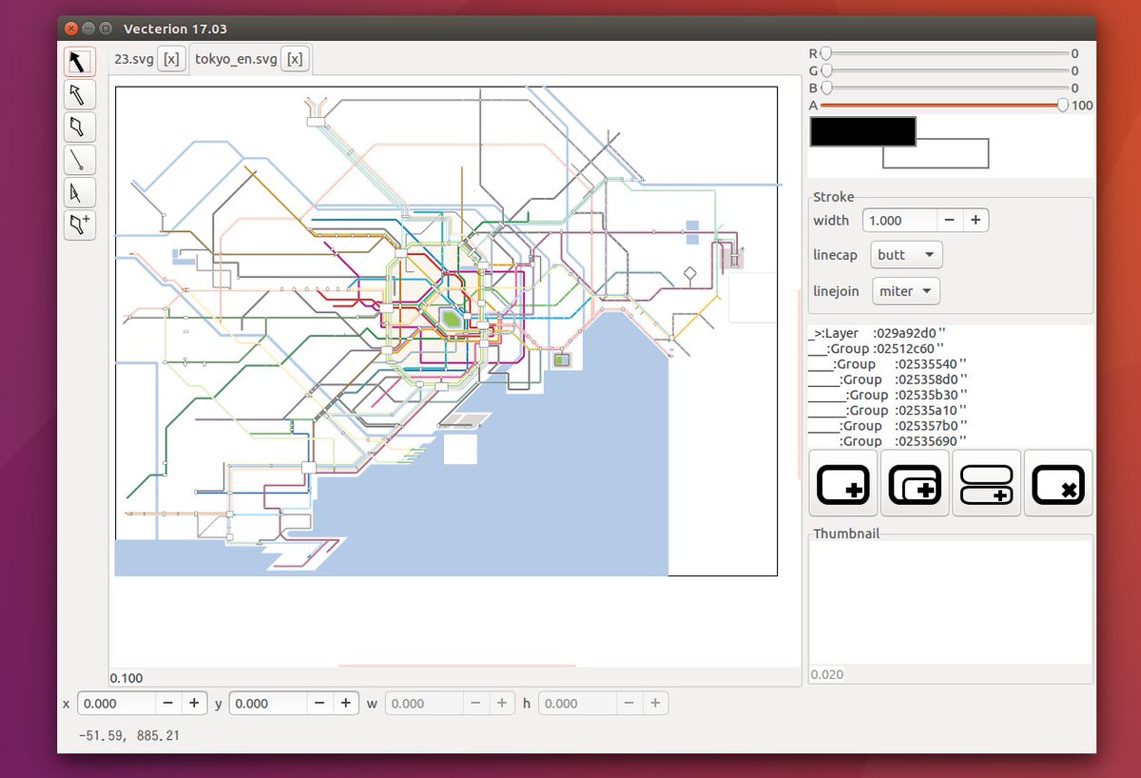The width and height of the screenshot is (1141, 778).
Task: Pick the line tool with round endpoint
Action: point(80,159)
